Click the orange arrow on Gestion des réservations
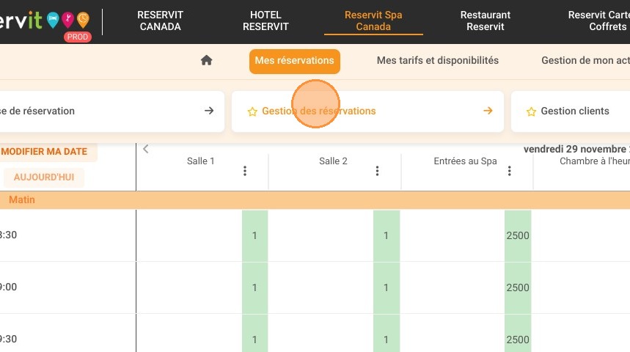The width and height of the screenshot is (630, 352). tap(488, 111)
